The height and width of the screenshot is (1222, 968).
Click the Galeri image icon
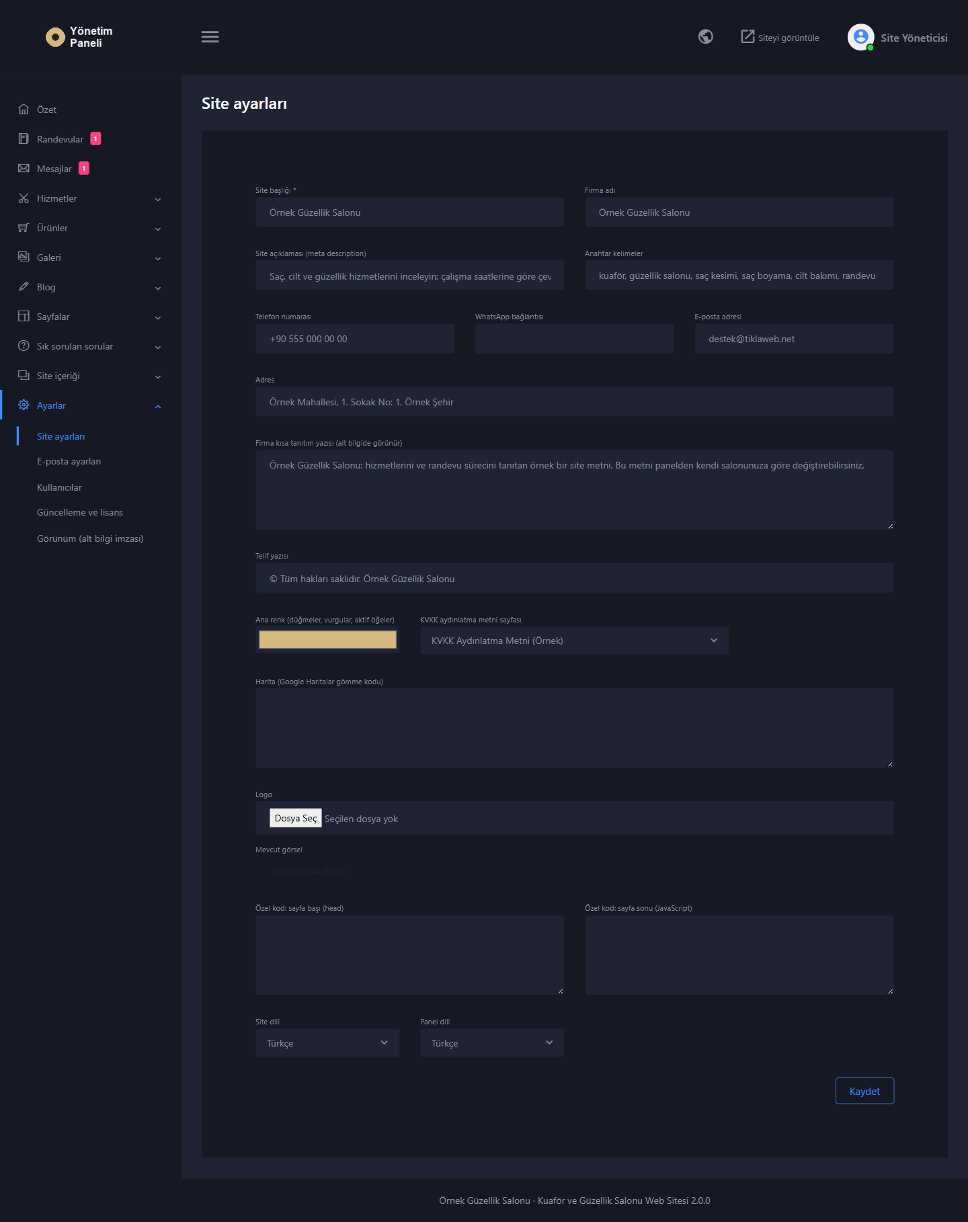[24, 257]
